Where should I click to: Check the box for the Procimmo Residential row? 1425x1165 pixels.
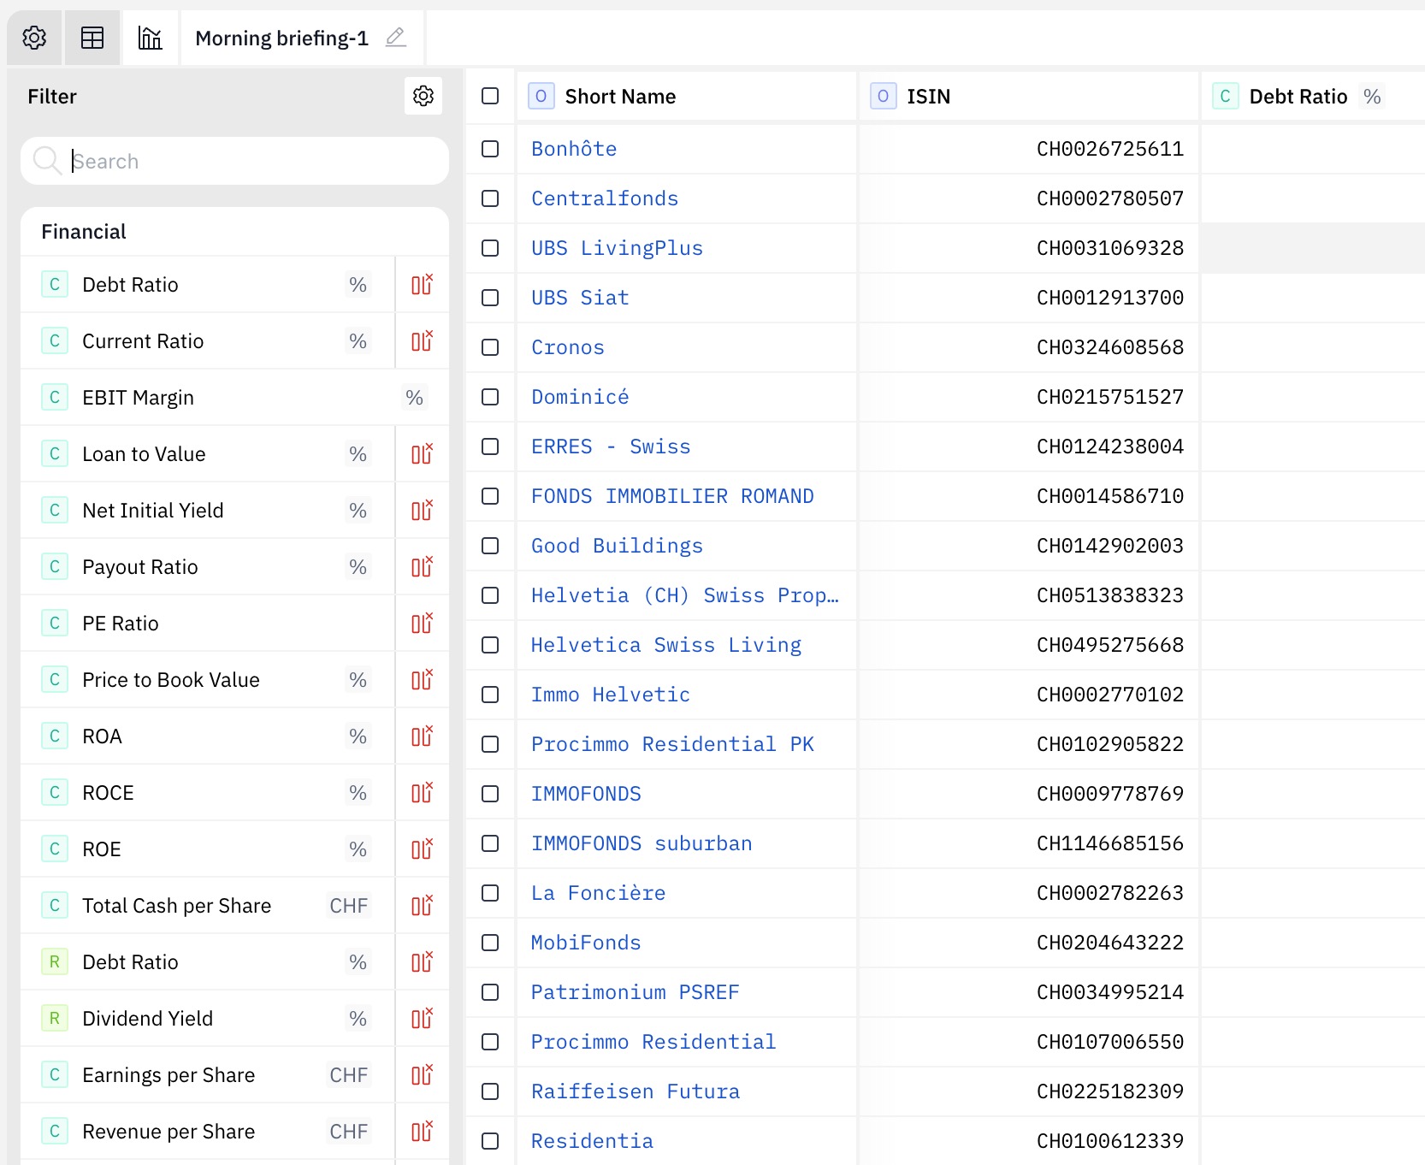click(490, 1042)
